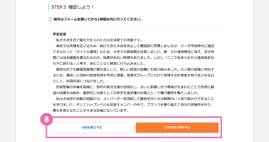Click the 内容を修正する button
This screenshot has width=269, height=142.
pos(92,127)
